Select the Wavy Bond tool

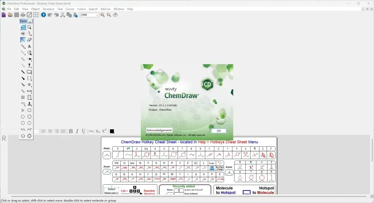coord(23,91)
